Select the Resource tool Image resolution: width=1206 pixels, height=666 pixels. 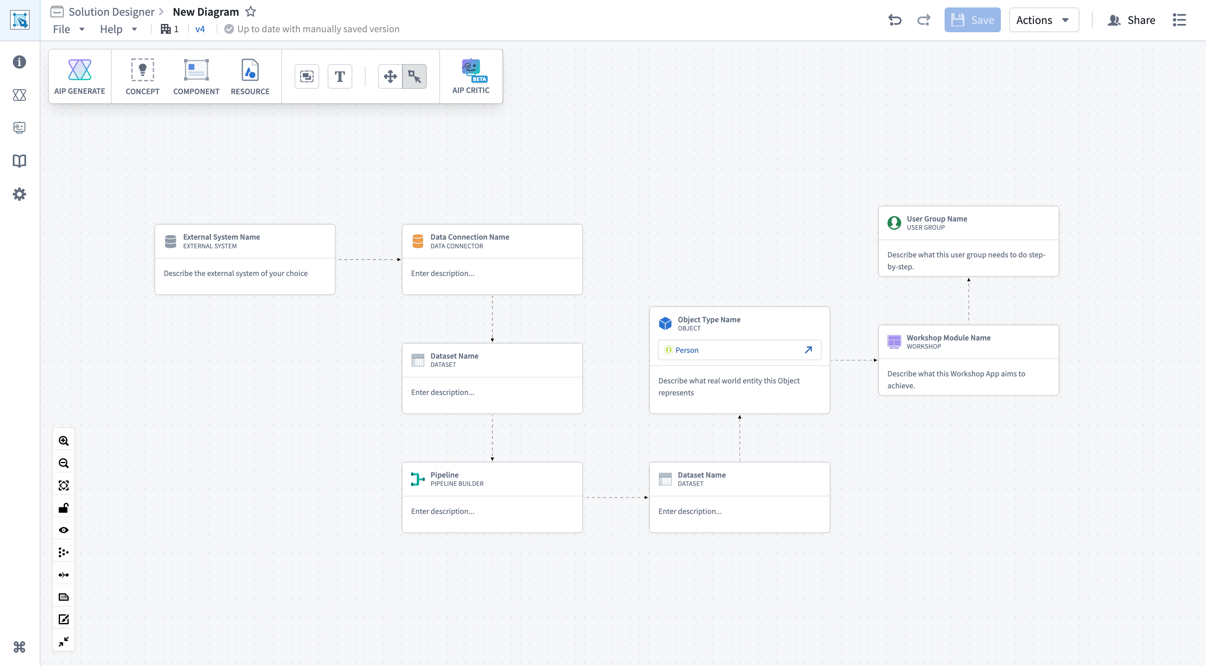[250, 76]
